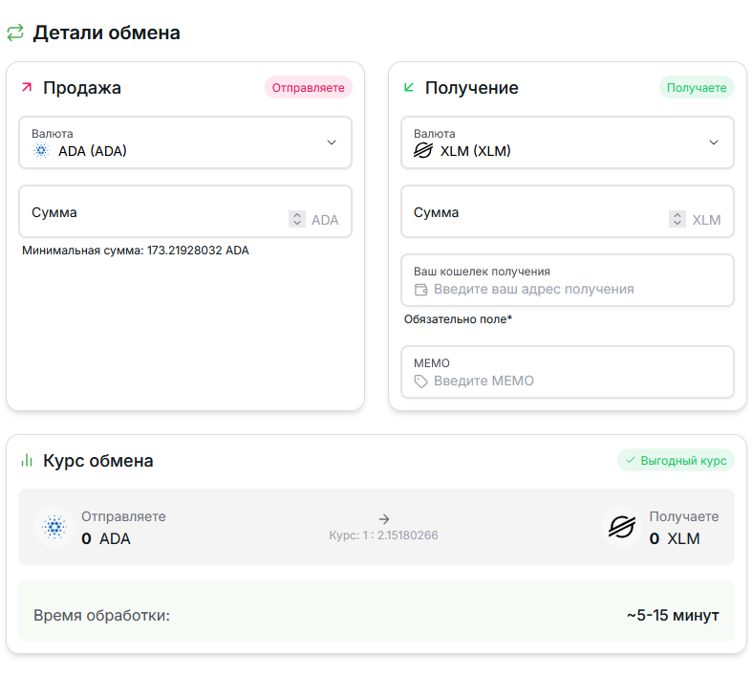Click the green arrow icon next to Получение
752x677 pixels.
pyautogui.click(x=409, y=88)
